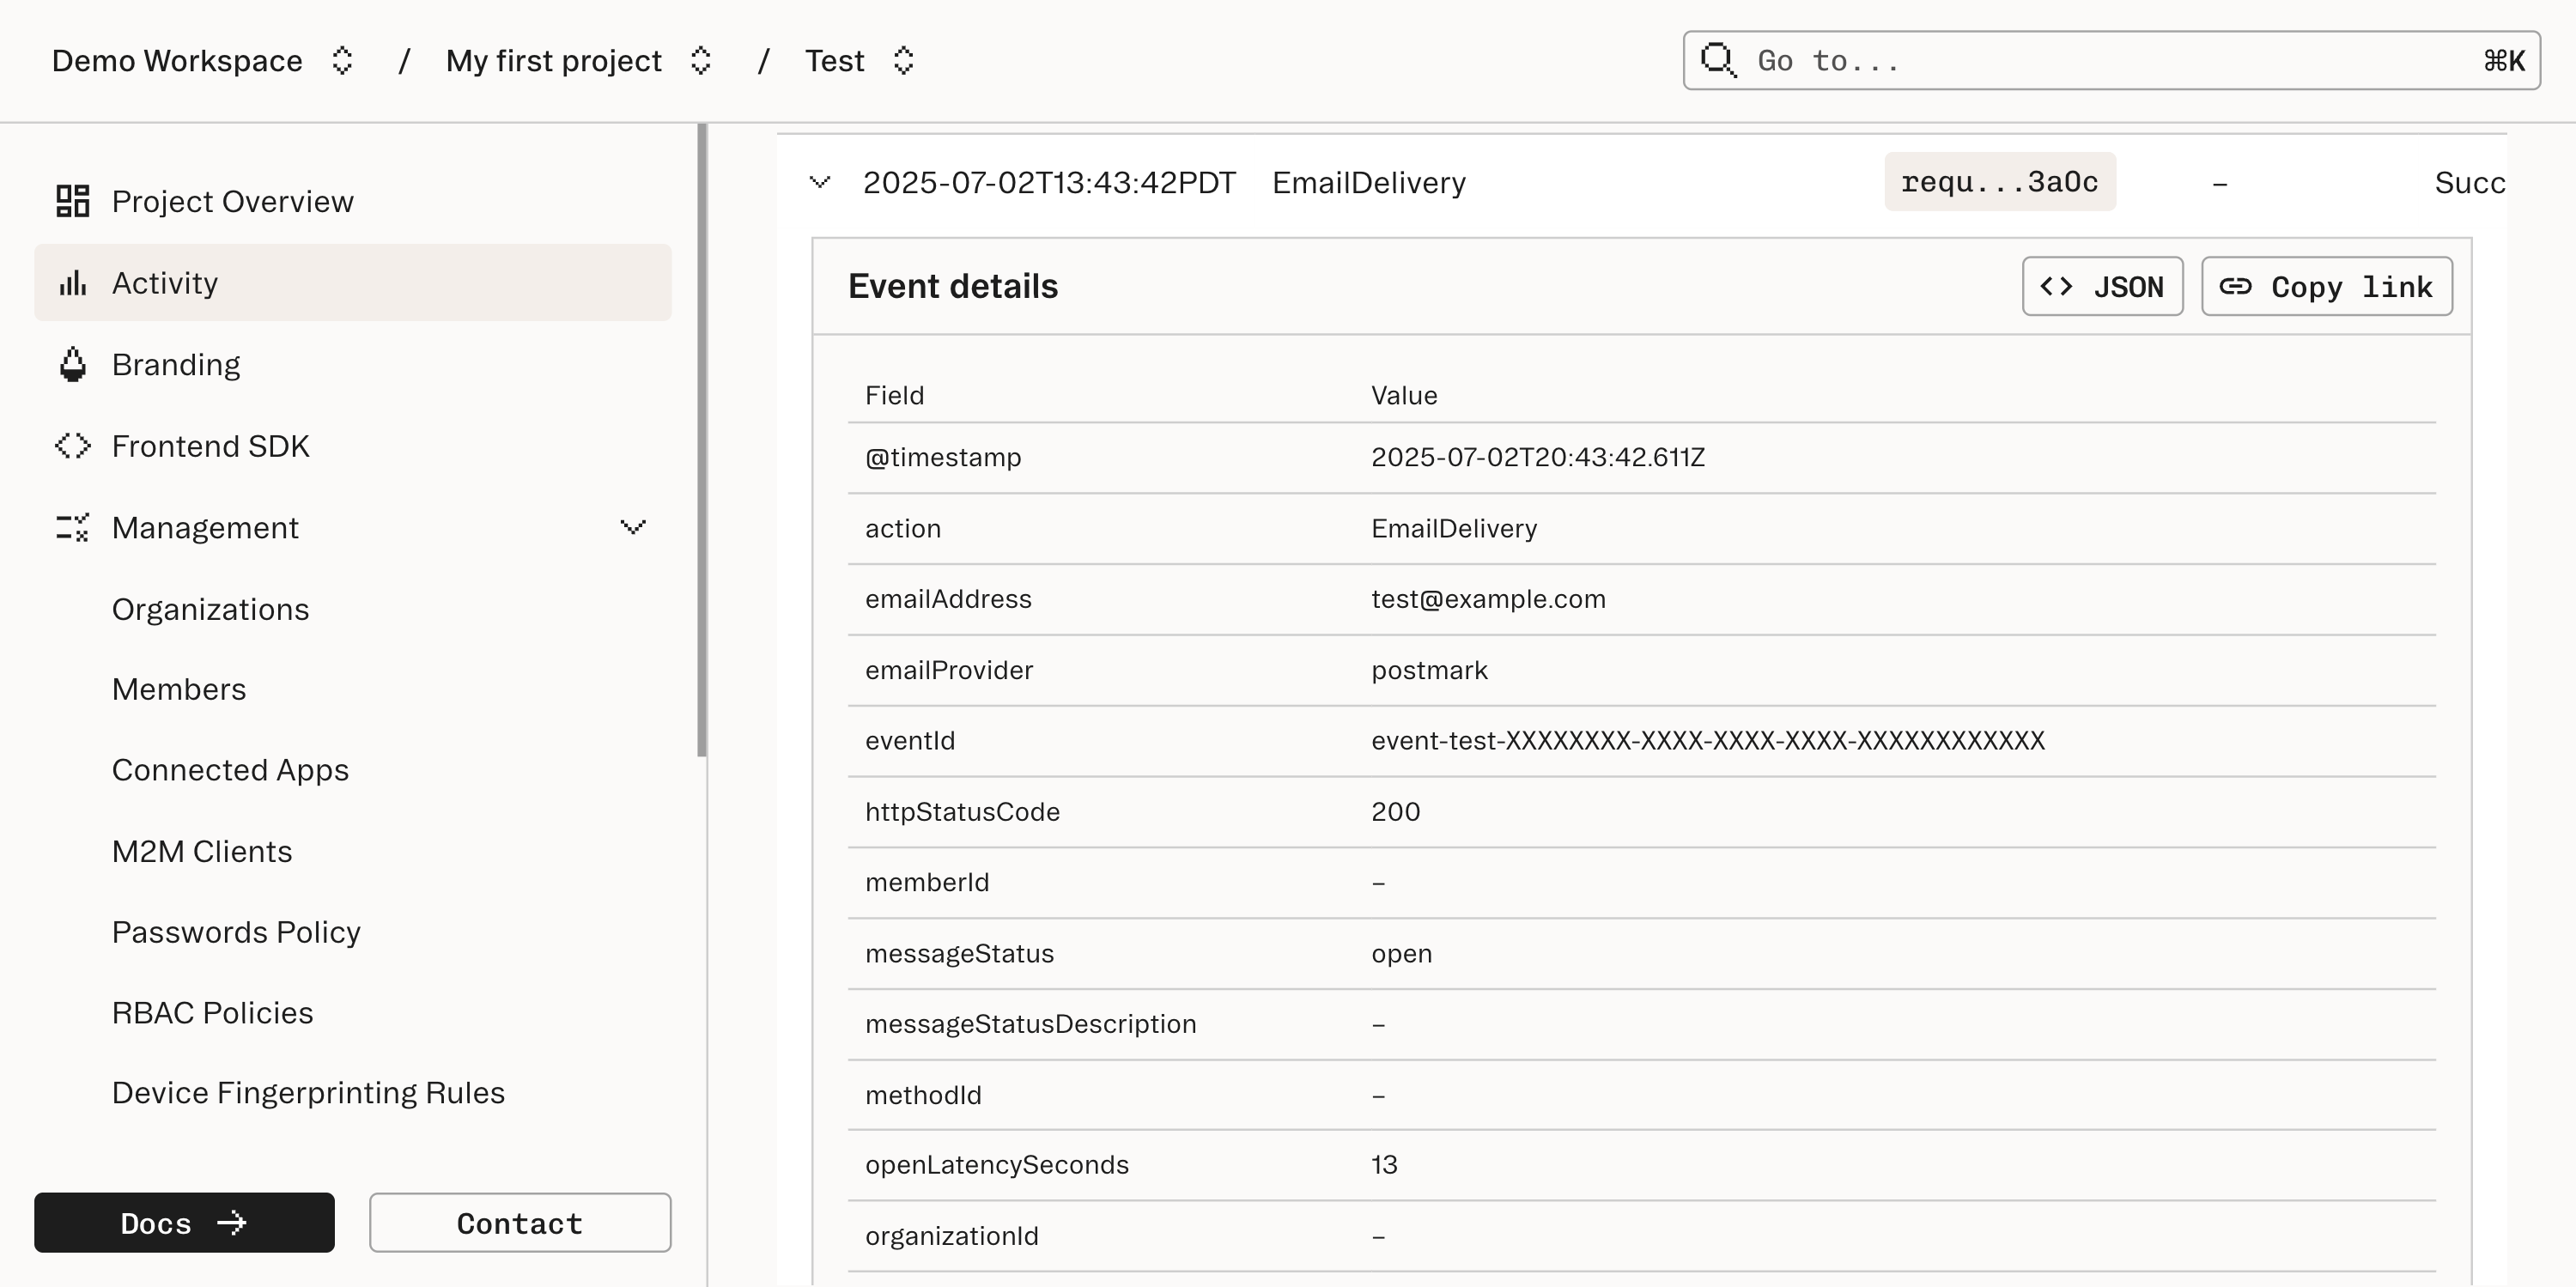Click the requ...3a0c request ID chip
This screenshot has width=2576, height=1287.
[x=1999, y=182]
